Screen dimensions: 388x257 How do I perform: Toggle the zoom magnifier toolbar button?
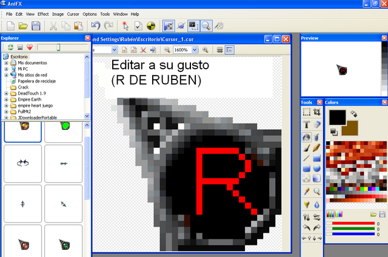point(206,25)
